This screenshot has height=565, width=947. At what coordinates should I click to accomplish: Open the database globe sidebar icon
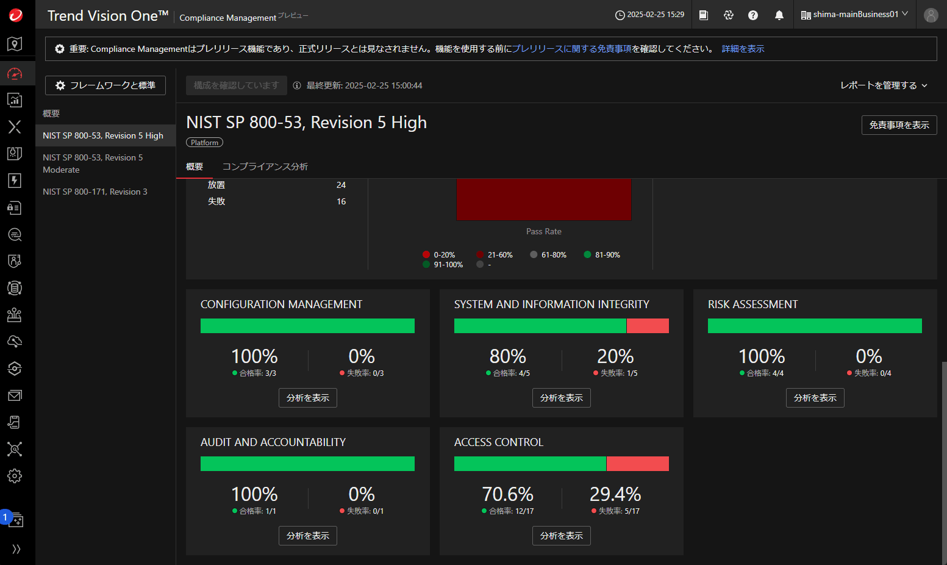point(15,288)
